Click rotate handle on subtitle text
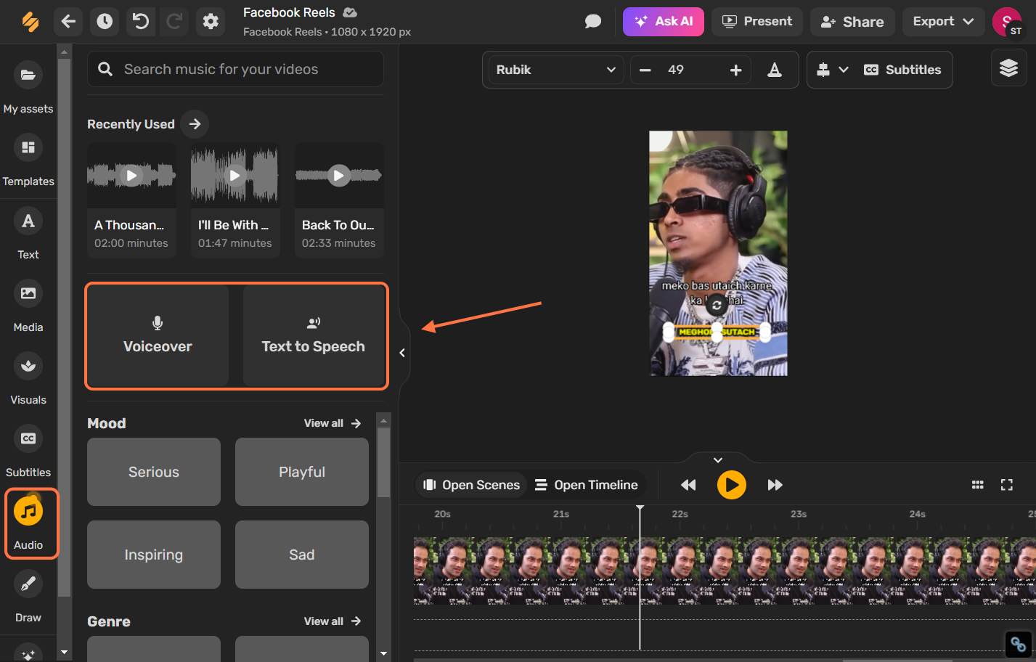Screen dimensions: 1036x662 717,306
